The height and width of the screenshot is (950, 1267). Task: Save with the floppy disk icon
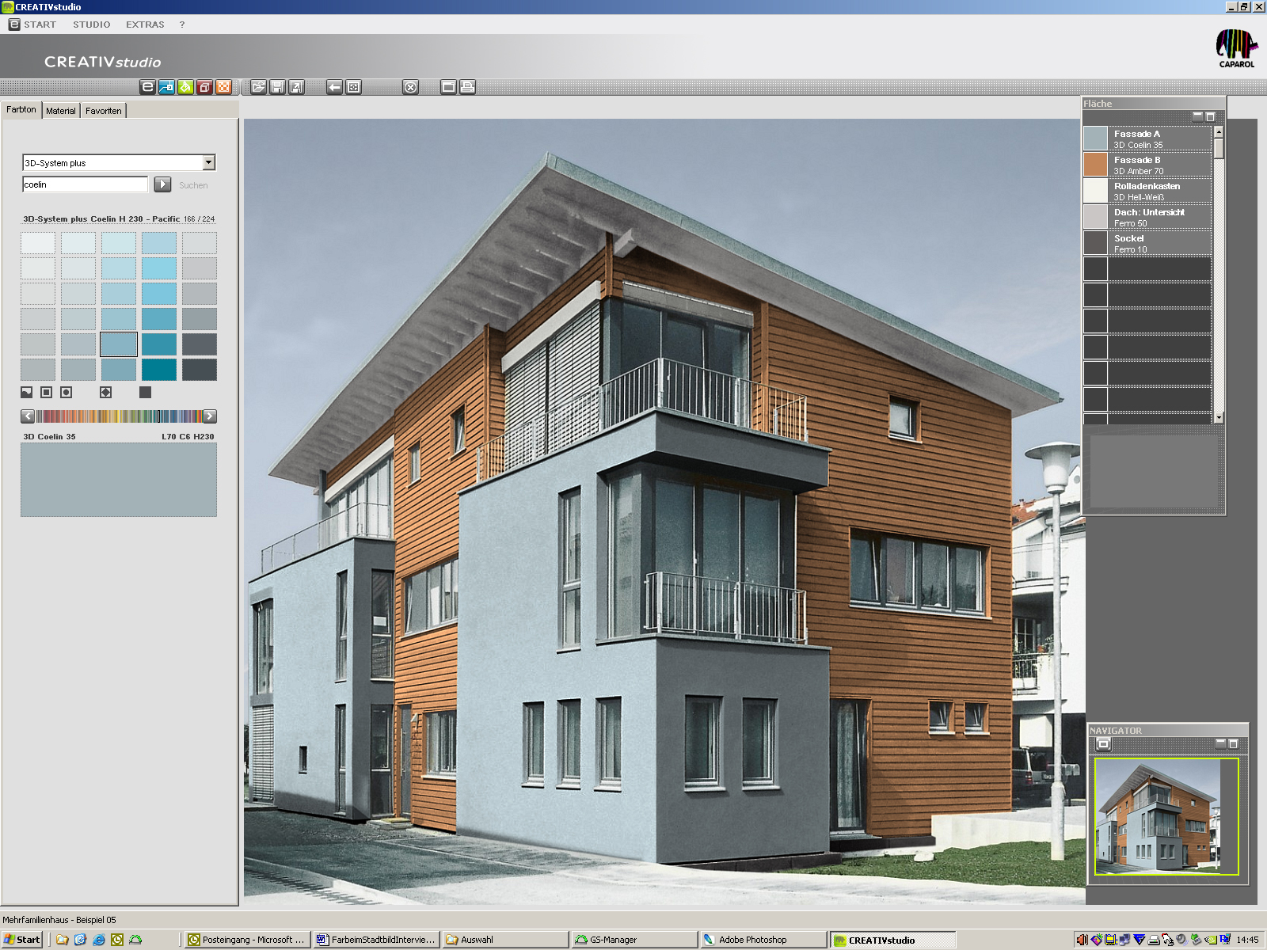pos(277,87)
